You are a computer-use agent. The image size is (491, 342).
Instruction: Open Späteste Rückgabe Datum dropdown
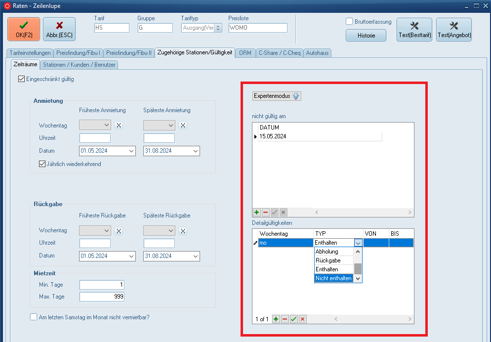tap(195, 256)
